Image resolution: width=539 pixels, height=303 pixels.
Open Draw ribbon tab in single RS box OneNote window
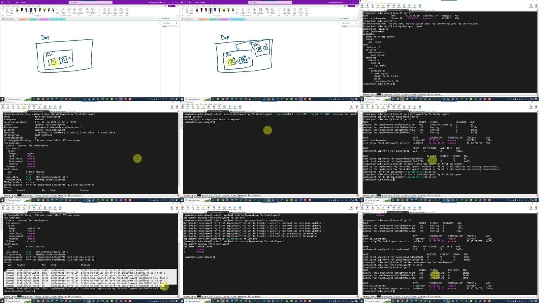point(18,6)
